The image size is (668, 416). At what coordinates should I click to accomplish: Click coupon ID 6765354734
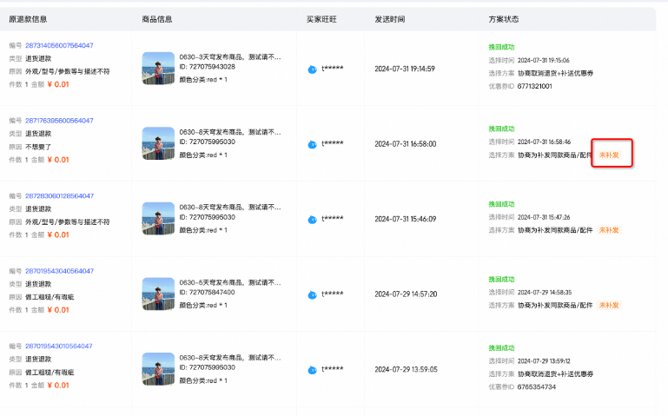click(x=536, y=387)
